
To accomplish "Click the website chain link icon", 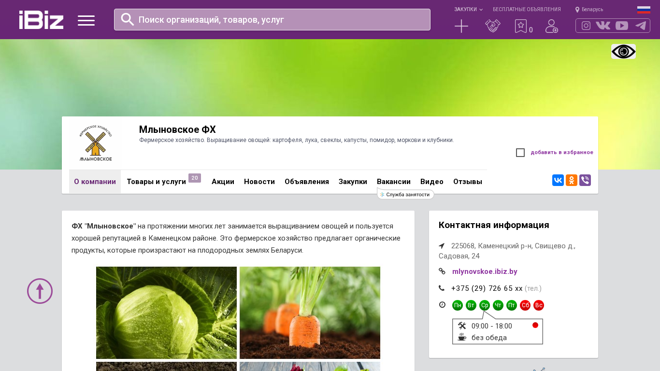I will [x=442, y=271].
